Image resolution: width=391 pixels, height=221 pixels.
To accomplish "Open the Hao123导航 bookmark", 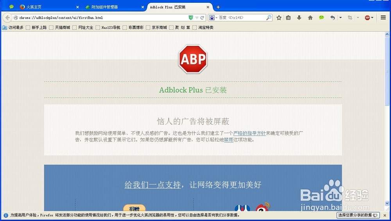I will [x=108, y=27].
